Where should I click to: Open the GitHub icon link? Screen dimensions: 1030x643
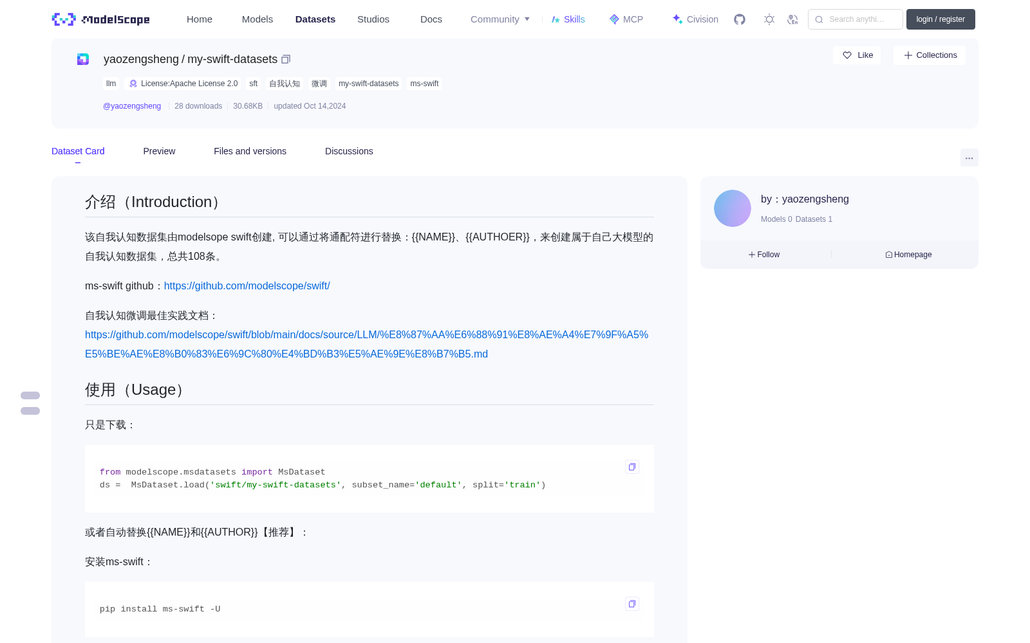click(740, 19)
